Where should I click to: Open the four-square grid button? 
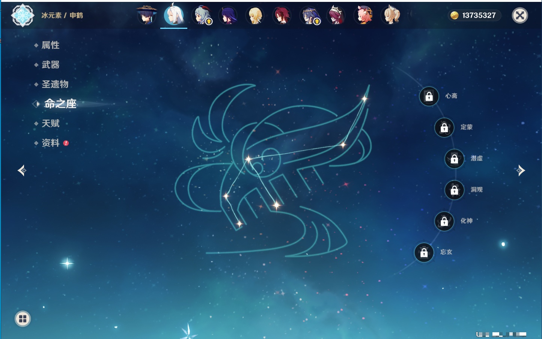click(x=23, y=319)
